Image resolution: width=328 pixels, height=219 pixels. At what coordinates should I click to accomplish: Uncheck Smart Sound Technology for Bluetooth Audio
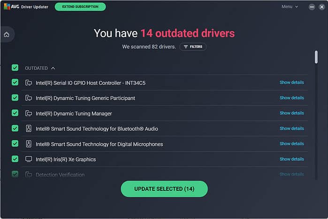click(x=15, y=128)
